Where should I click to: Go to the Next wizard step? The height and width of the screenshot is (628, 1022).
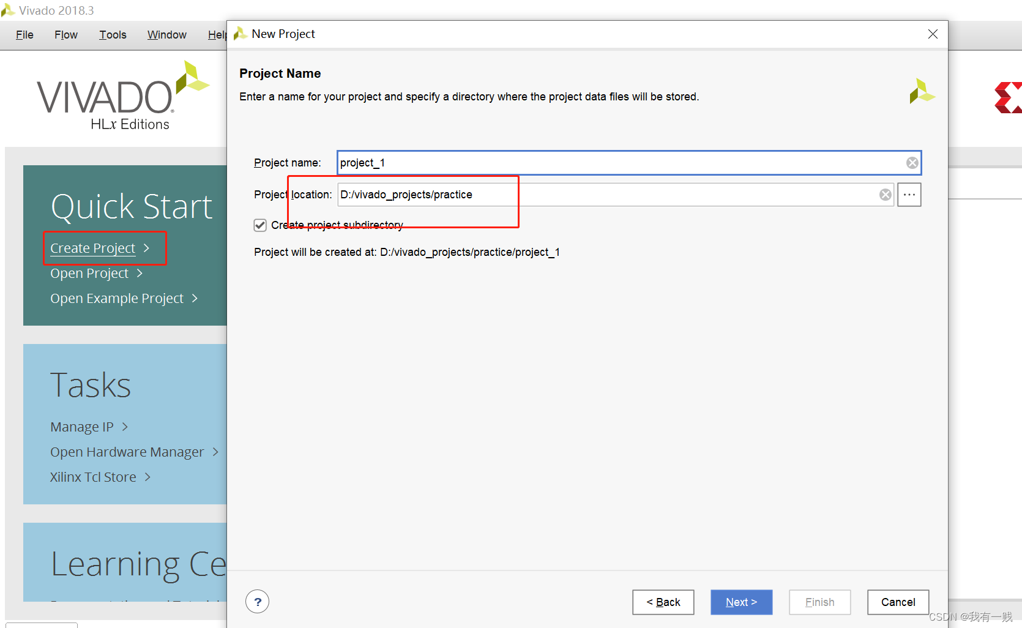[x=741, y=602]
